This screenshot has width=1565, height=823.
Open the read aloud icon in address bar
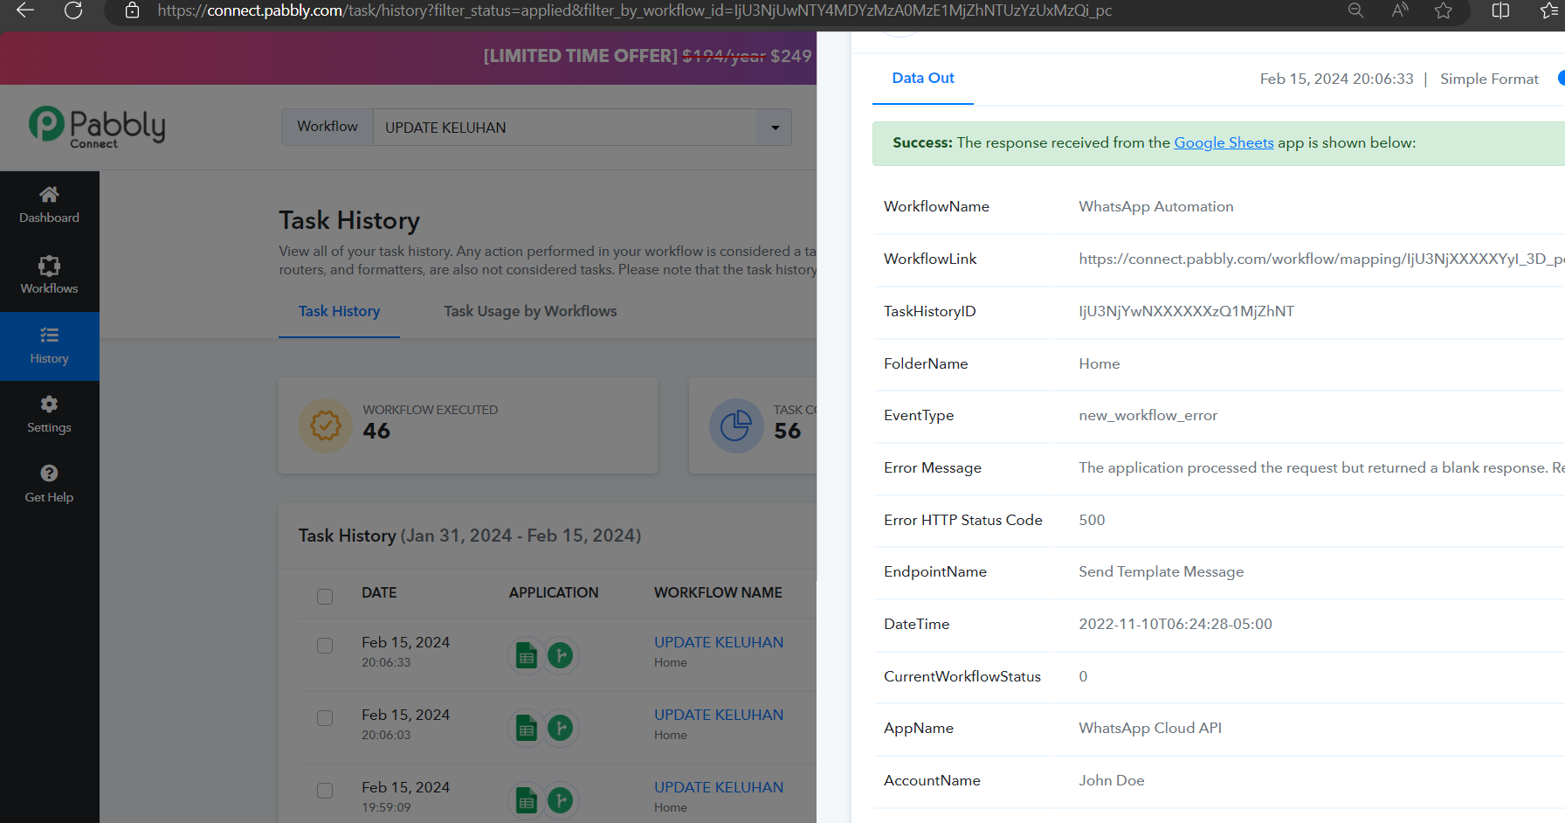pos(1400,10)
